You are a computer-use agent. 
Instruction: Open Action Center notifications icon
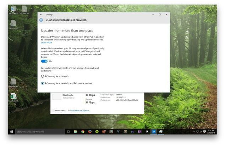point(205,132)
